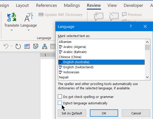This screenshot has height=119, width=153.
Task: Switch to the Layout tab
Action: click(22, 5)
